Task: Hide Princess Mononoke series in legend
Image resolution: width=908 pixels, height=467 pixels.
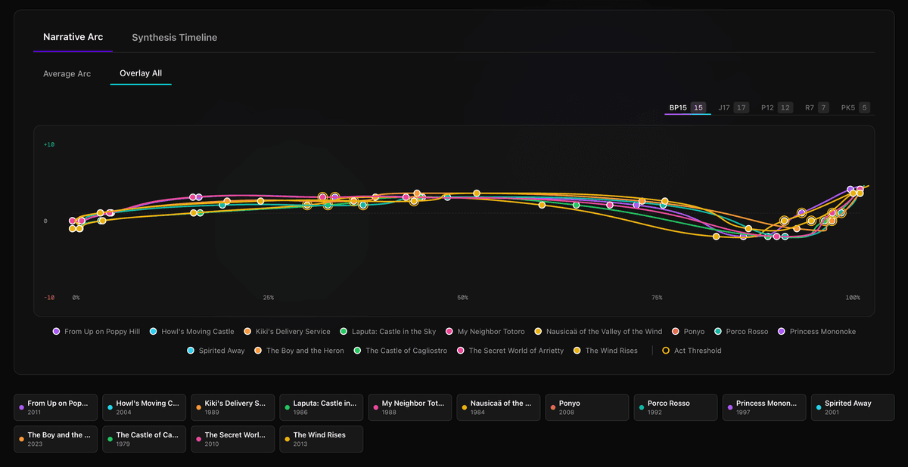Action: [822, 332]
